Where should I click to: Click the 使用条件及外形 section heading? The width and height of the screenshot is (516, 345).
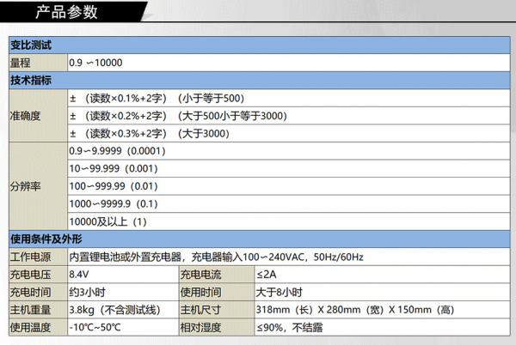(x=45, y=239)
